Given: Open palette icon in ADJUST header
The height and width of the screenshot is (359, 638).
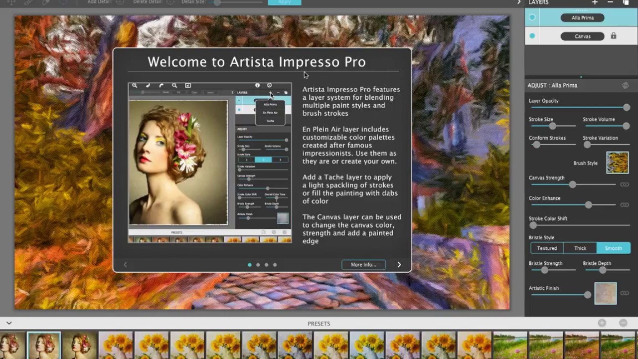Looking at the screenshot, I should (626, 85).
